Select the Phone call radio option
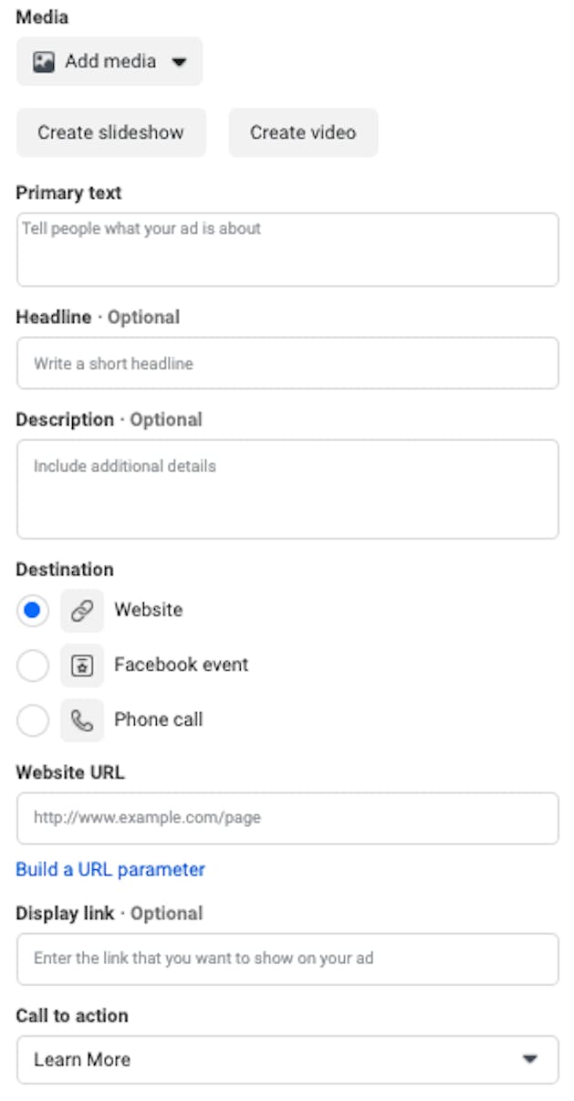574x1101 pixels. [x=33, y=720]
